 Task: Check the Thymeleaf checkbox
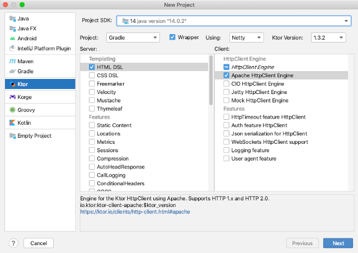[92, 109]
